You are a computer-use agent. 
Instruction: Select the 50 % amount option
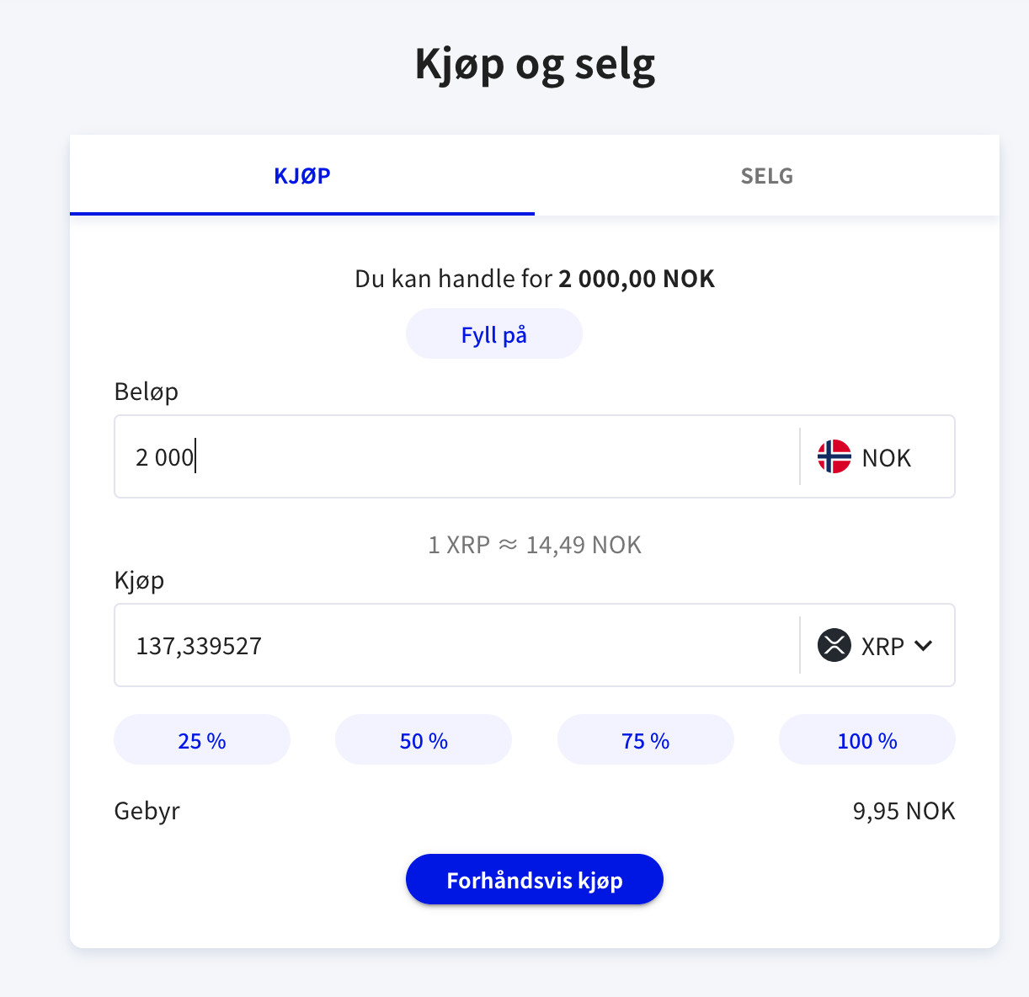click(x=423, y=740)
